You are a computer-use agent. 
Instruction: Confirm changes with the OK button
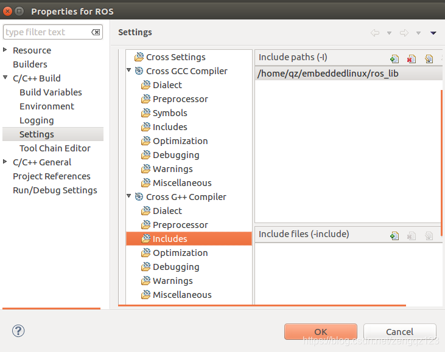coord(321,331)
